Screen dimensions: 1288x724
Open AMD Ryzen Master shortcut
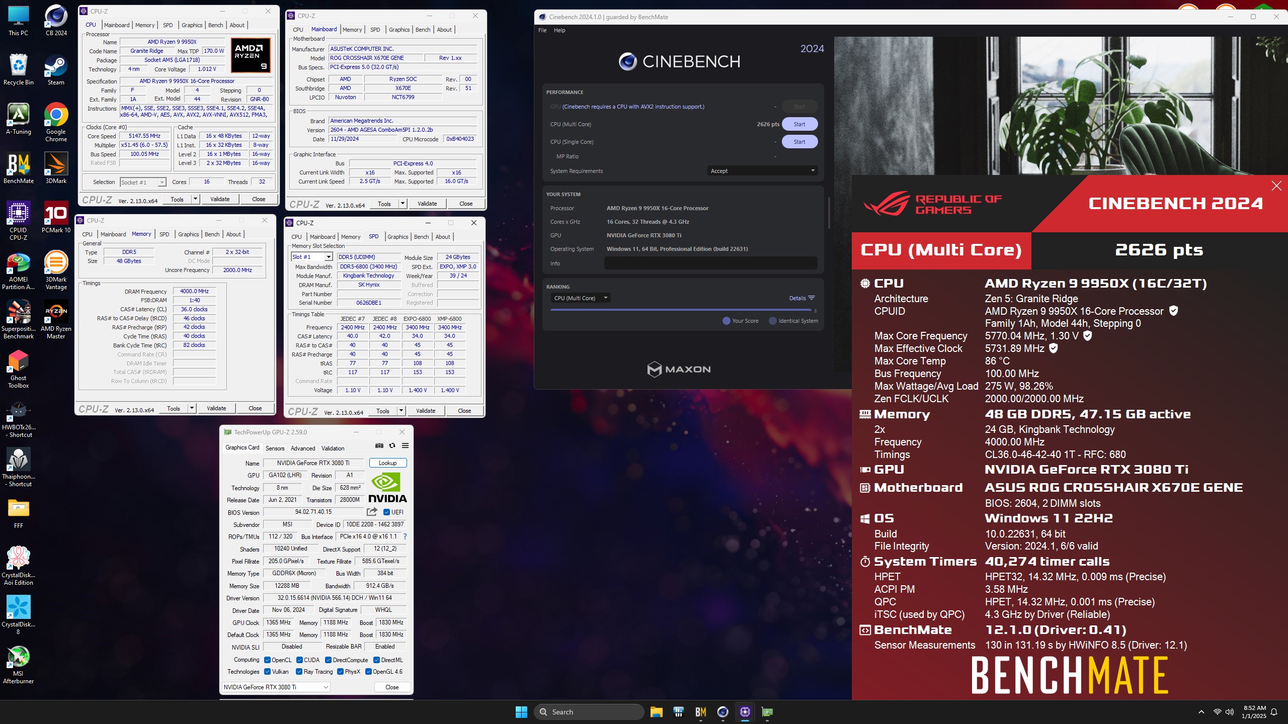[56, 320]
